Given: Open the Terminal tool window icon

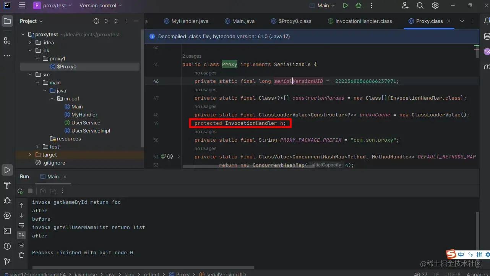Looking at the screenshot, I should point(7,231).
